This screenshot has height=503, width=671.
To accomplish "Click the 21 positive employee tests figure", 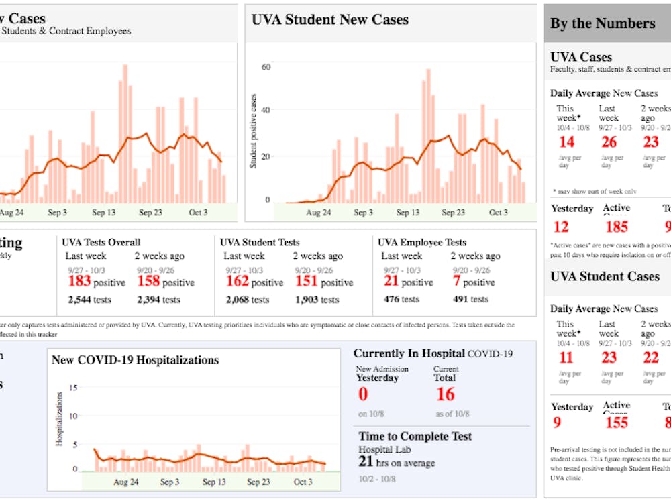I will (x=407, y=282).
